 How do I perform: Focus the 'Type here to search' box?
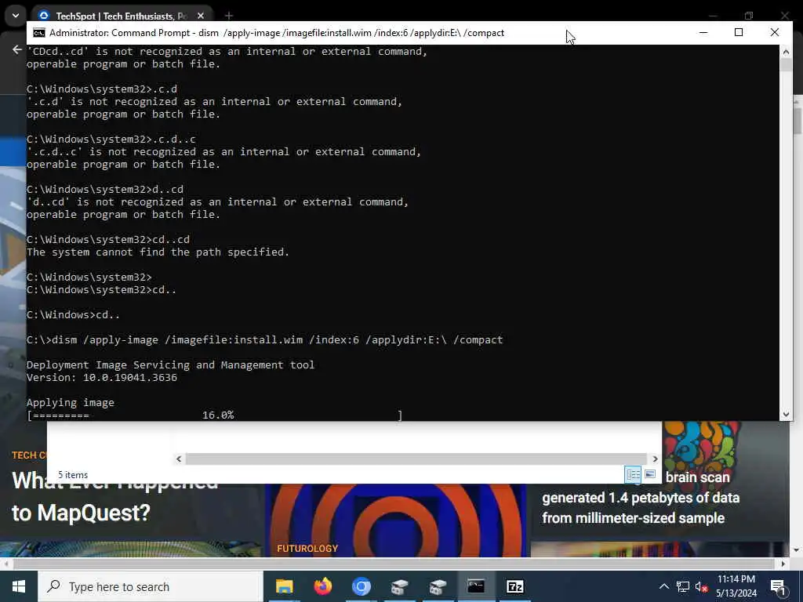[151, 586]
